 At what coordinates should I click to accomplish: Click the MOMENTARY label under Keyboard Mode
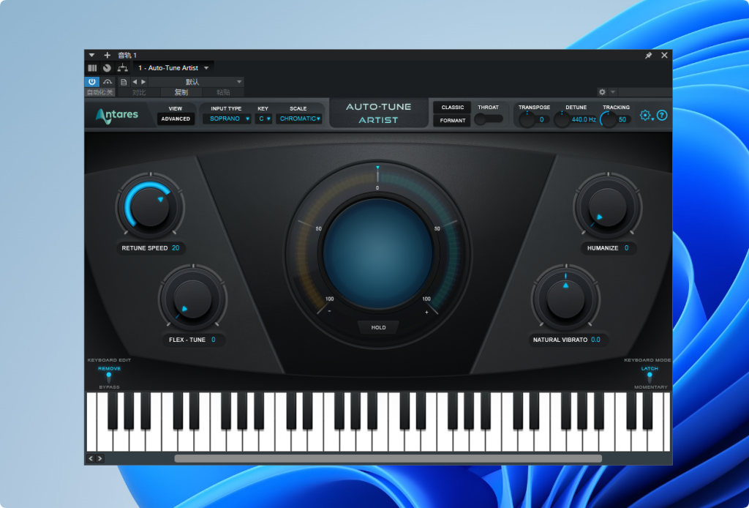(650, 387)
